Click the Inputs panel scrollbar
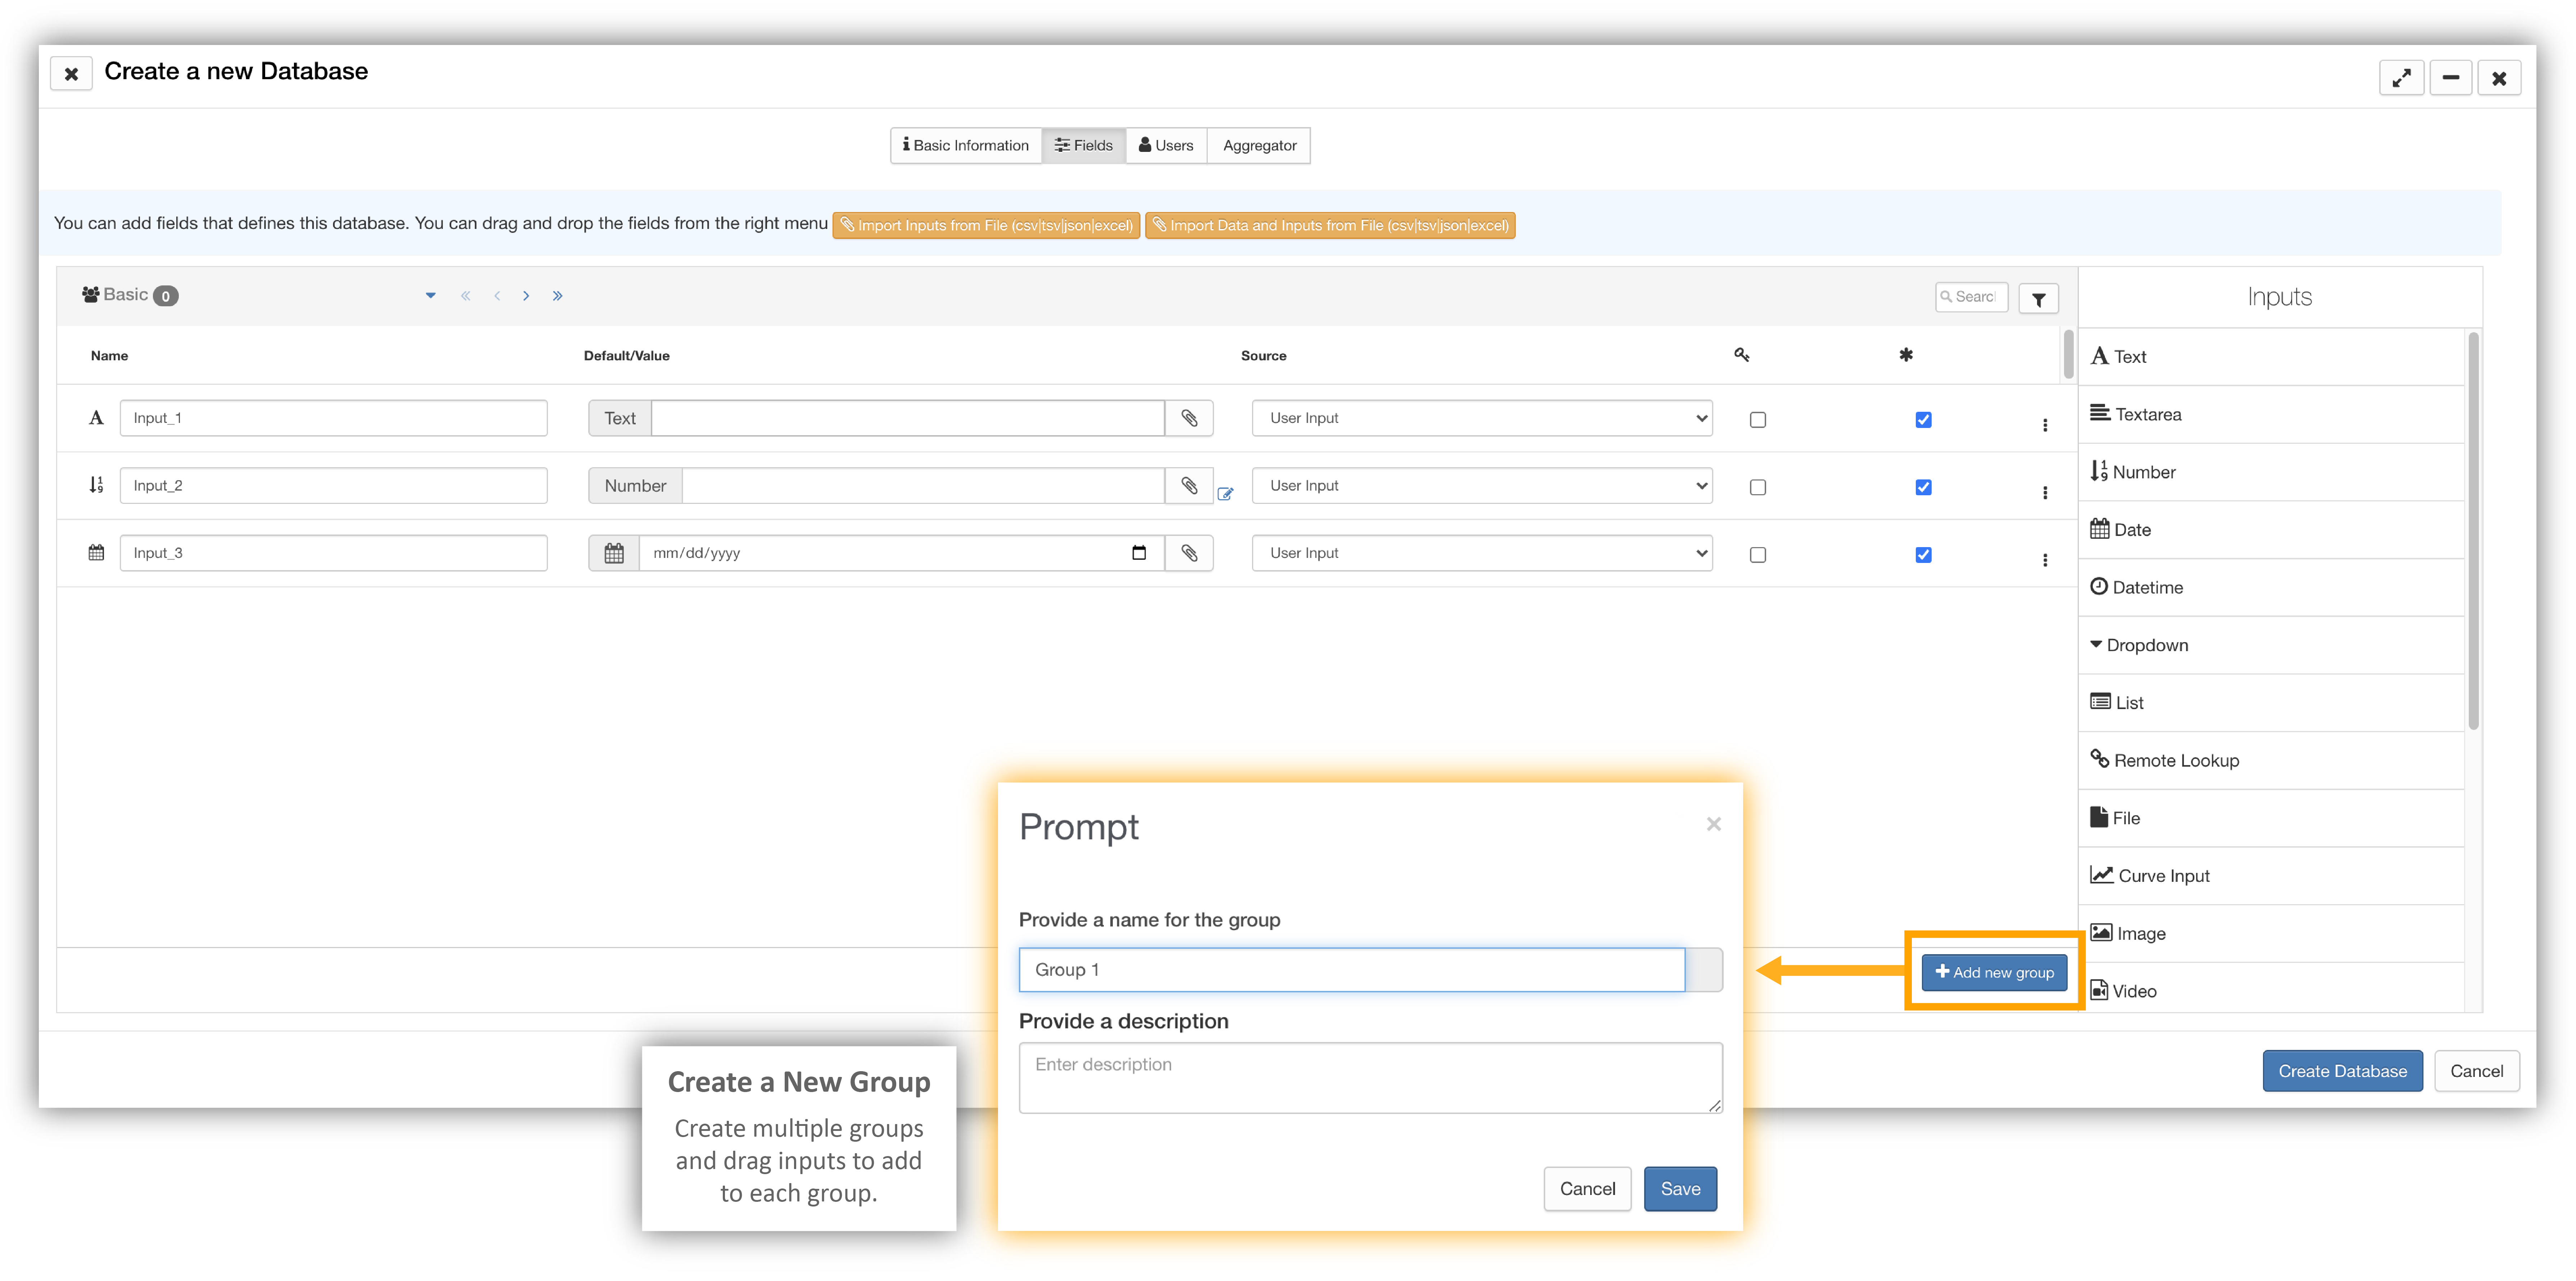 coord(2473,531)
